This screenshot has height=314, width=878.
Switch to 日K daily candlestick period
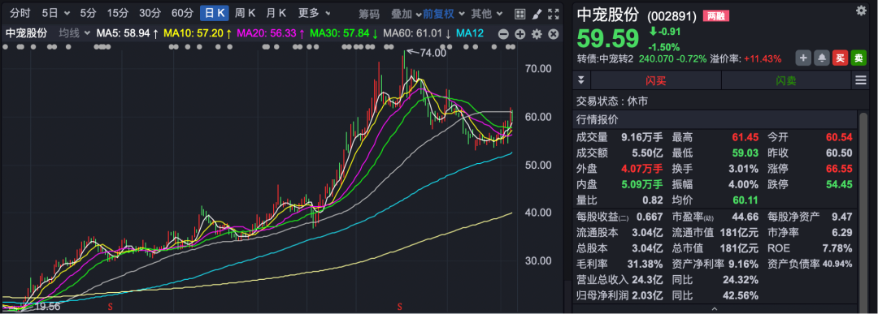click(x=215, y=14)
